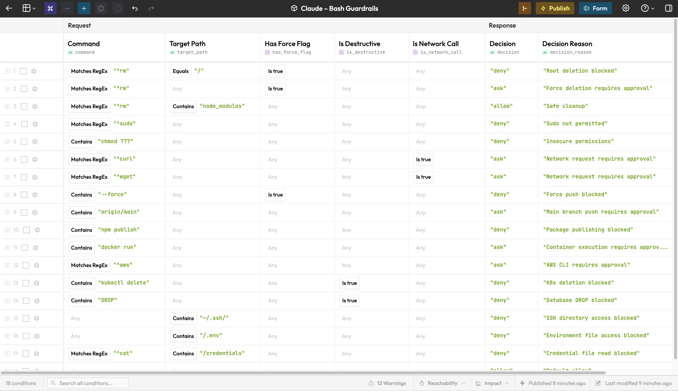The height and width of the screenshot is (391, 678).
Task: Click the search all conditions field
Action: [87, 383]
